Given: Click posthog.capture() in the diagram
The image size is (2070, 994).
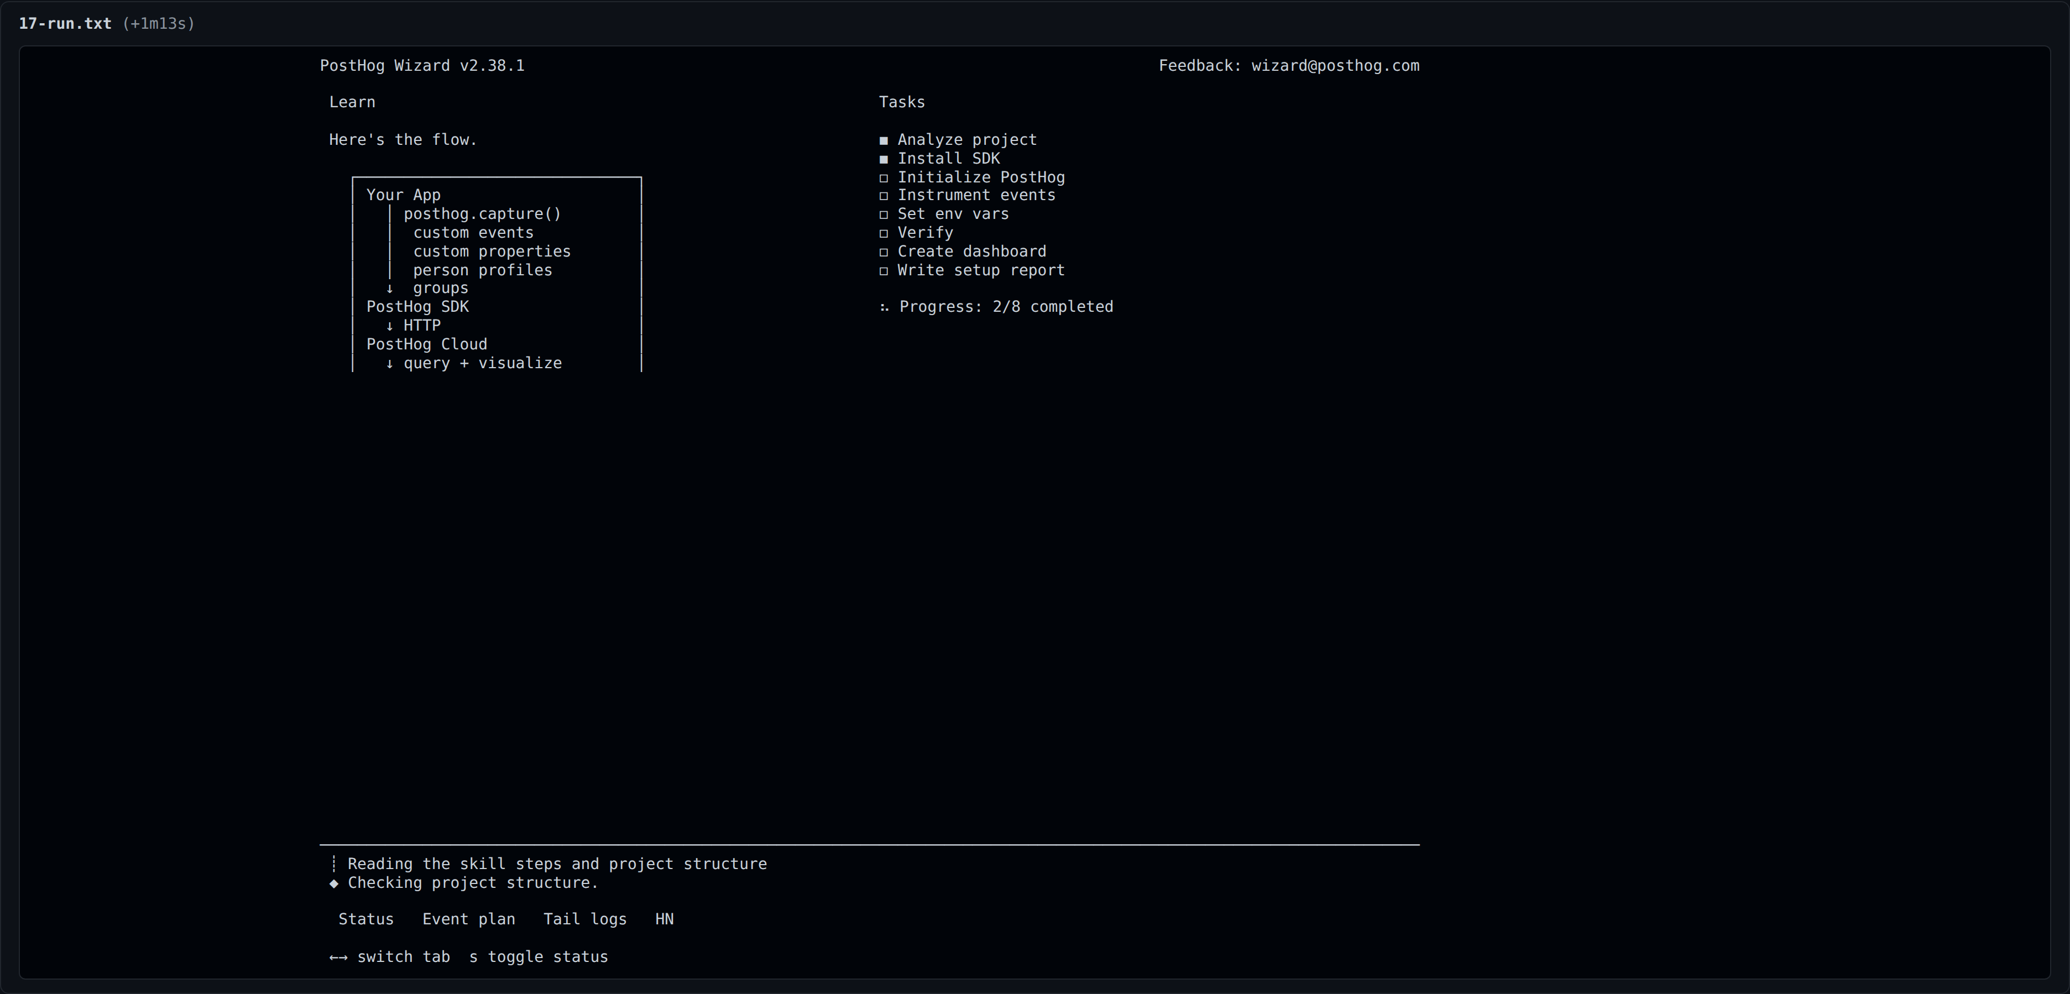Looking at the screenshot, I should [482, 214].
